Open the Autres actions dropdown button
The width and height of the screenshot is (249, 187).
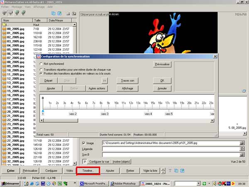[x=97, y=89]
